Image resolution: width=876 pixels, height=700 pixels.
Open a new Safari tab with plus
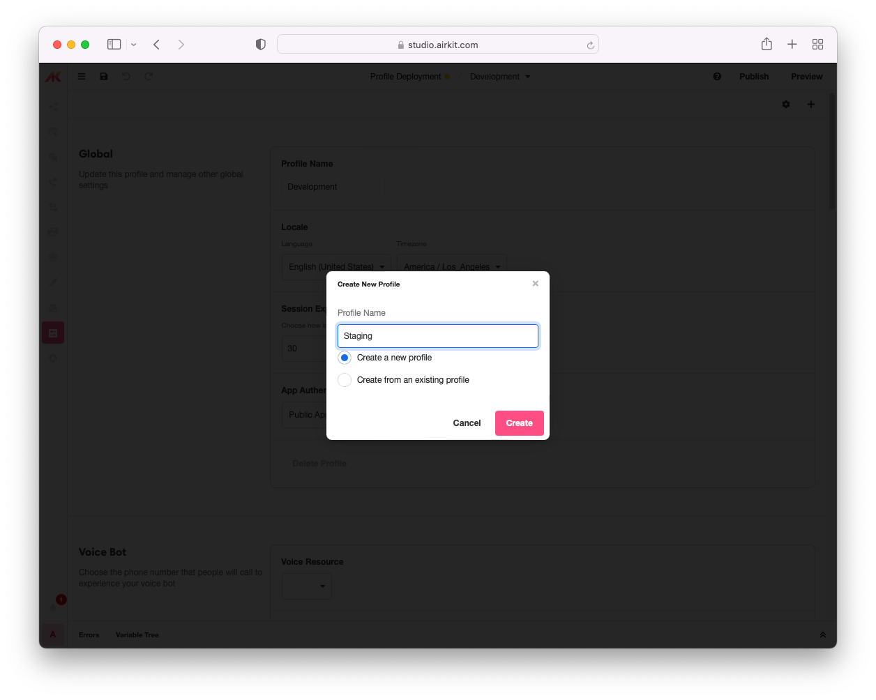coord(792,45)
